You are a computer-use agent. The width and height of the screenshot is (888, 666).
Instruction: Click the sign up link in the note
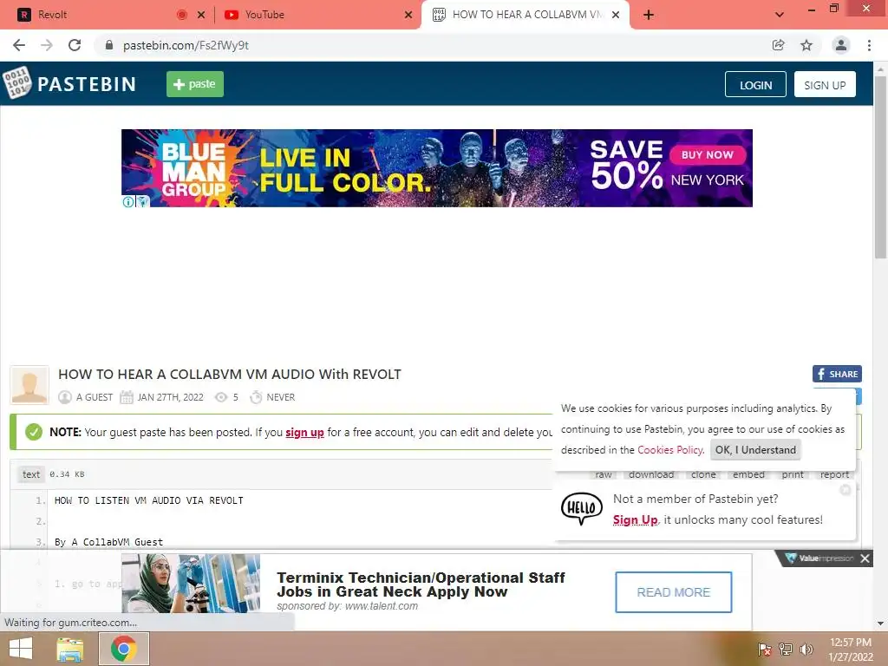[304, 432]
